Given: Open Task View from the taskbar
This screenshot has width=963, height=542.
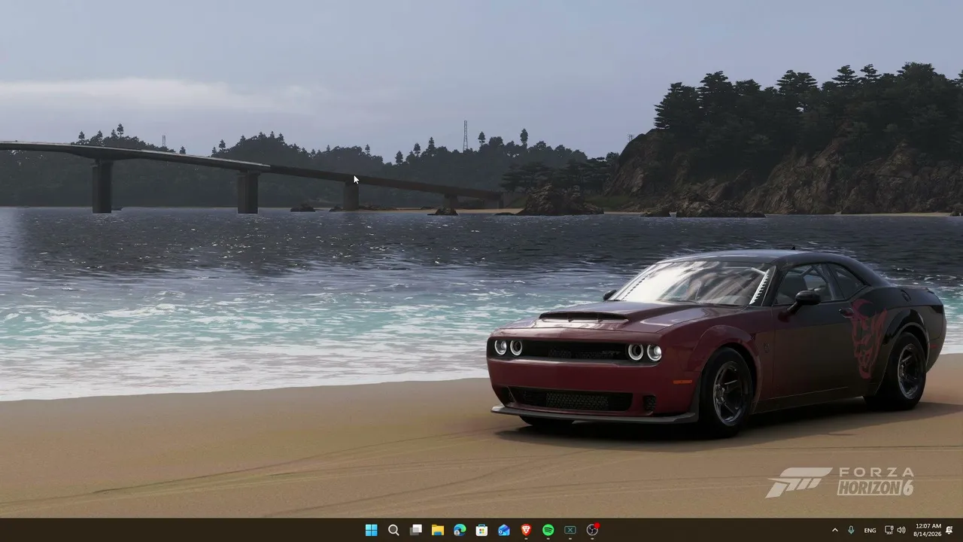Looking at the screenshot, I should pos(415,530).
